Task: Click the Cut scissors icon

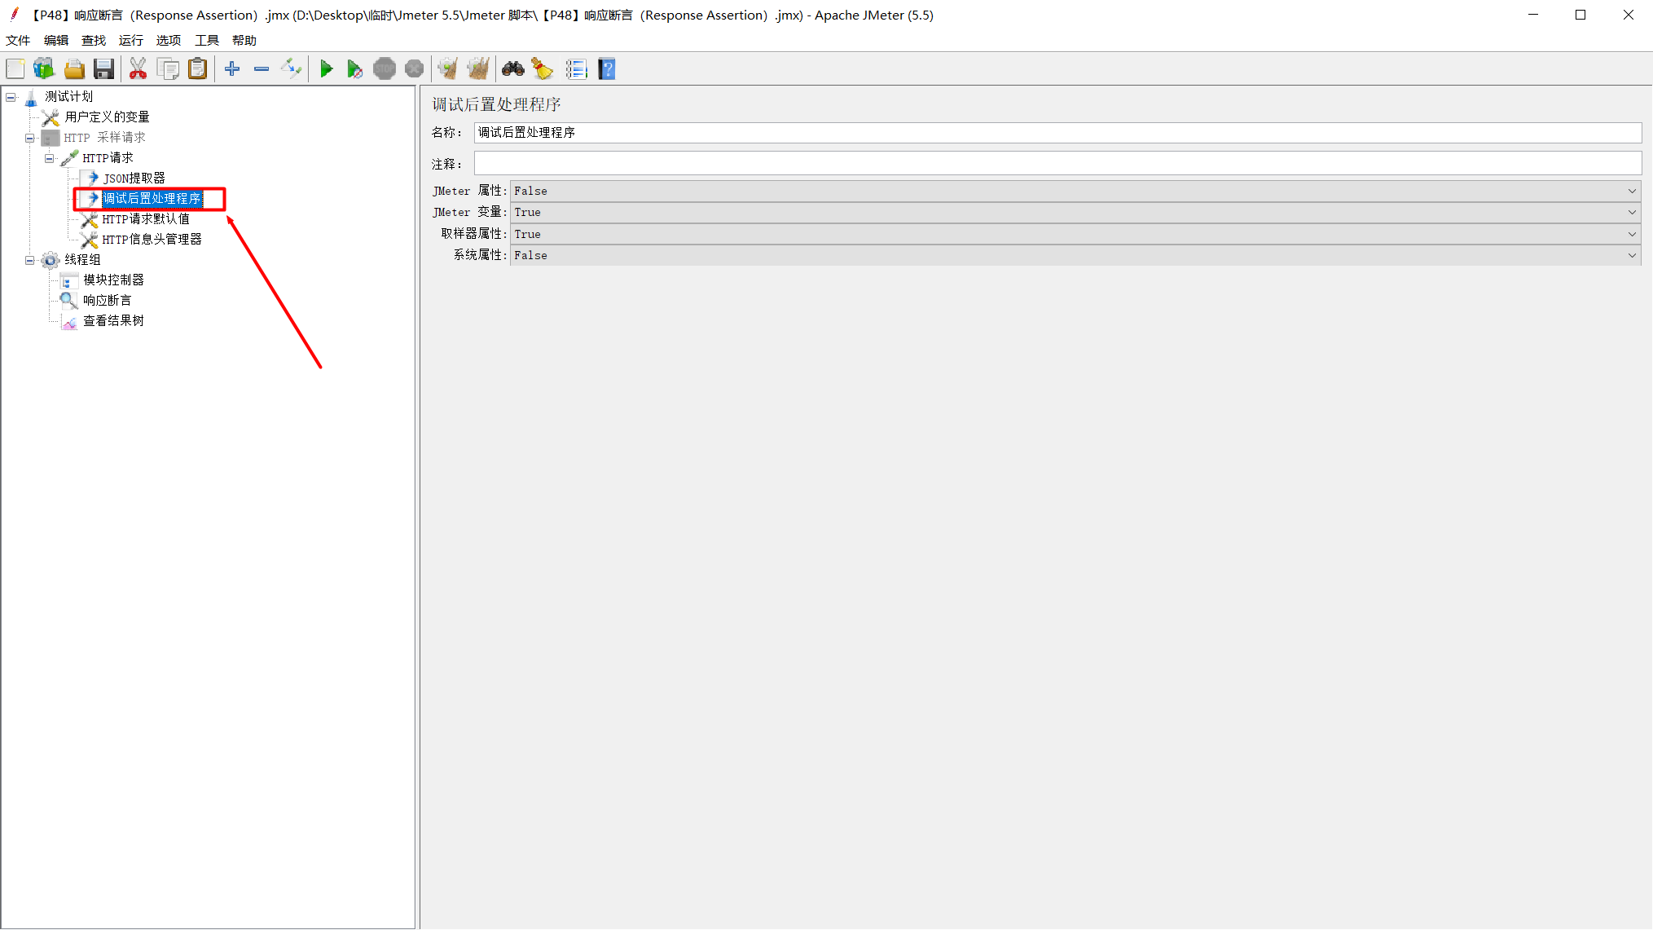Action: [138, 69]
